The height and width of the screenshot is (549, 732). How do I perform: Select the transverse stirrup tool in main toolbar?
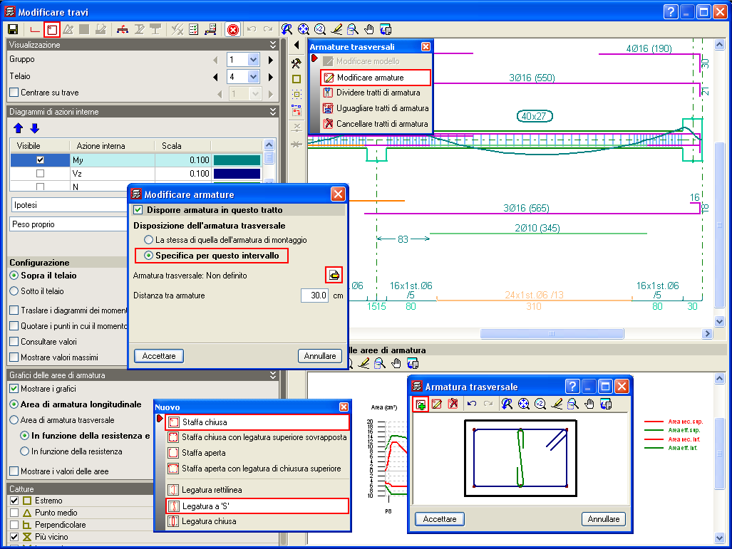[52, 30]
